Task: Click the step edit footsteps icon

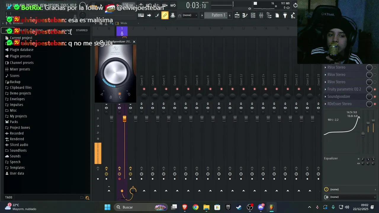Action: [x=157, y=15]
